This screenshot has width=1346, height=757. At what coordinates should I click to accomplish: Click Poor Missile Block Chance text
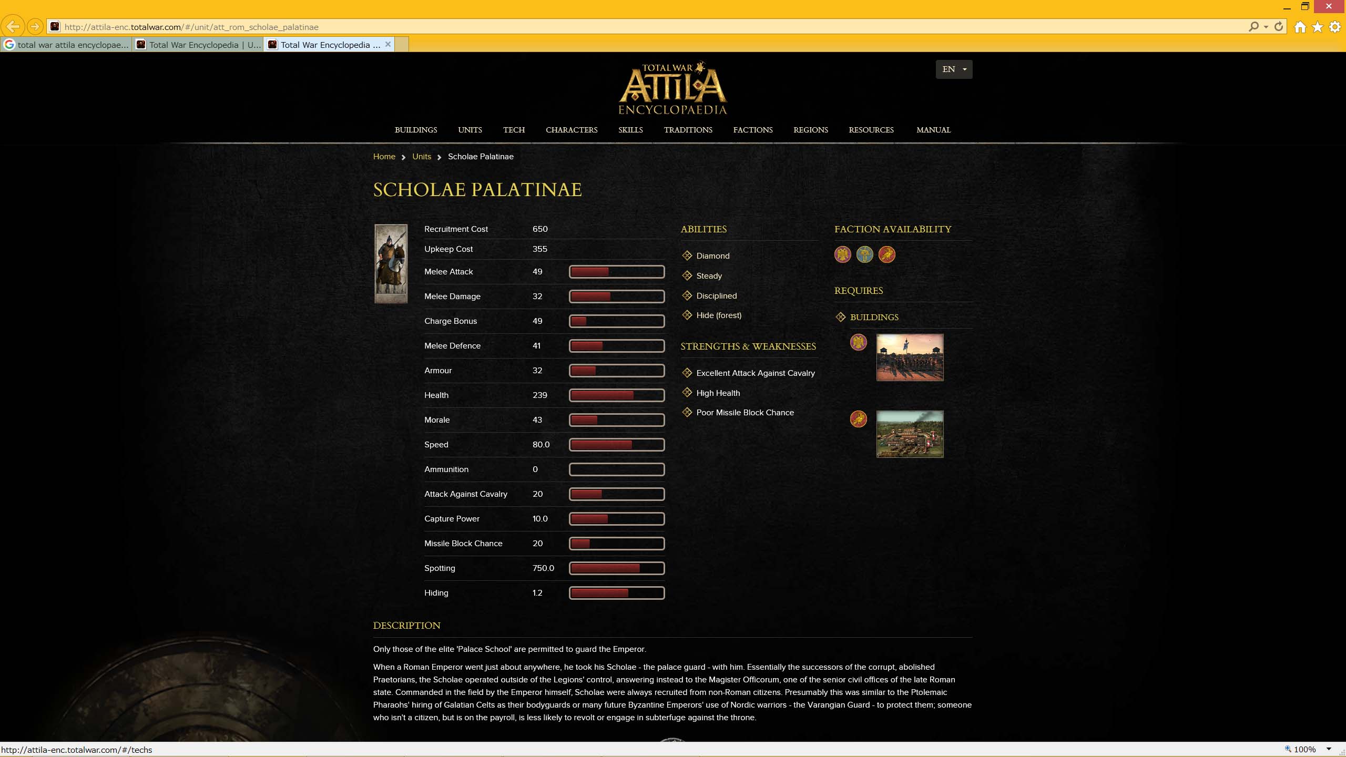point(745,413)
